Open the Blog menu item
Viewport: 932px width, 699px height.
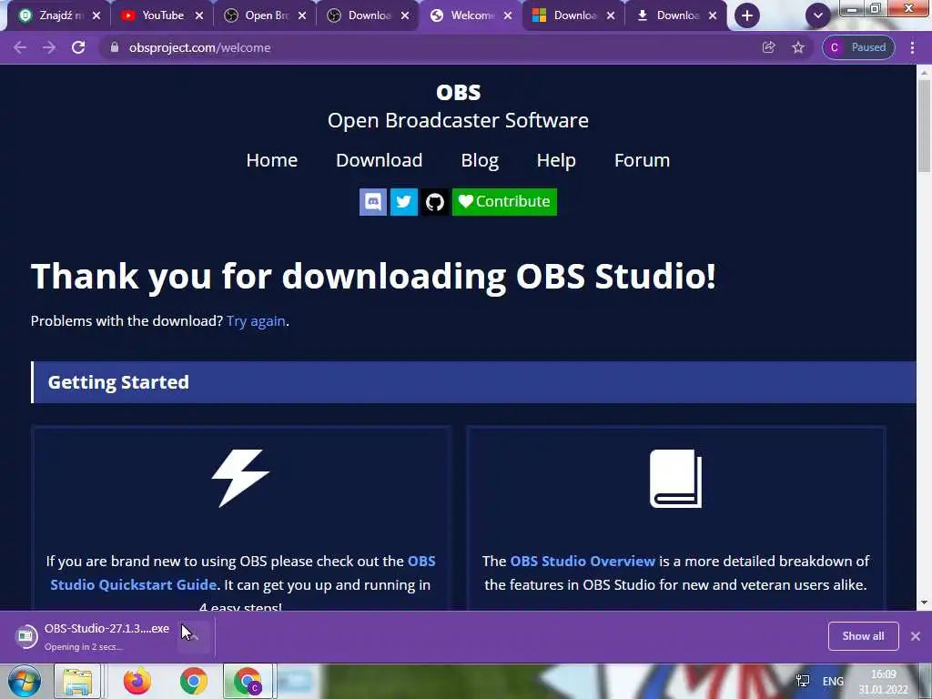480,160
